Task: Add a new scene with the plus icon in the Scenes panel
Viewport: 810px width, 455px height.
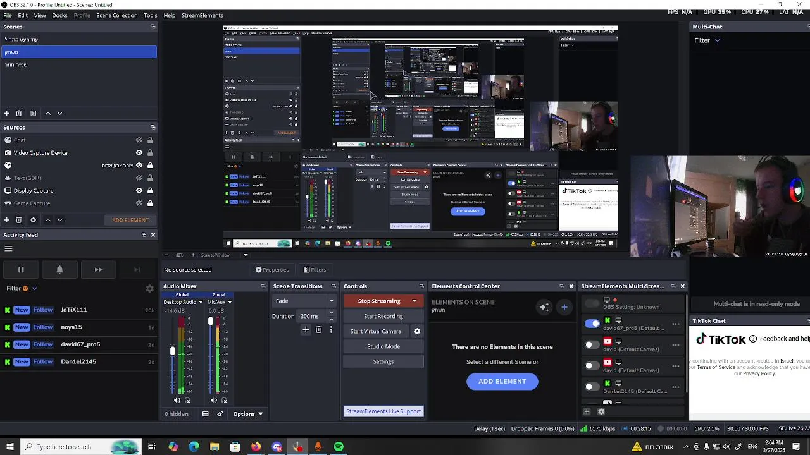Action: (6, 113)
